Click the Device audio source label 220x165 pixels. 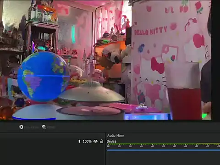point(111,141)
